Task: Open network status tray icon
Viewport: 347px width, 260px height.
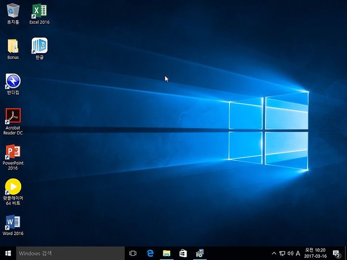Action: [x=282, y=253]
